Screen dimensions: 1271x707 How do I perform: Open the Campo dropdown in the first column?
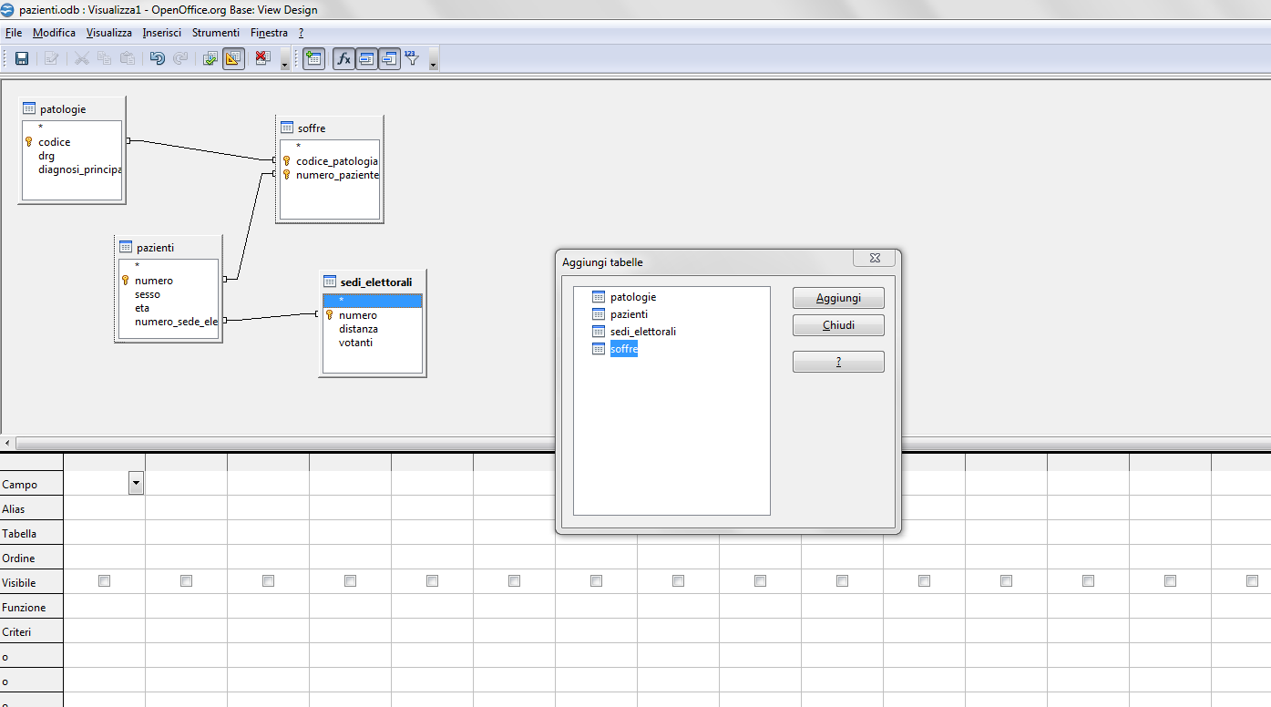tap(137, 484)
